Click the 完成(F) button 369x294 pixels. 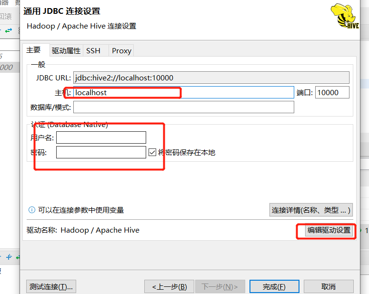(x=274, y=286)
